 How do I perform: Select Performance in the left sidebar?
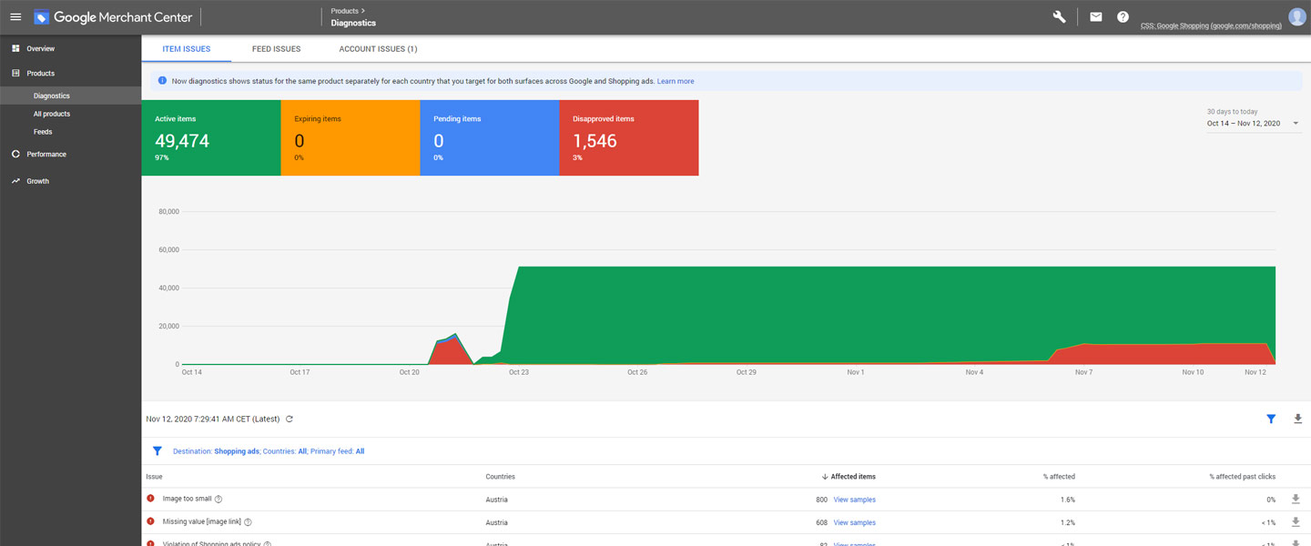(47, 154)
